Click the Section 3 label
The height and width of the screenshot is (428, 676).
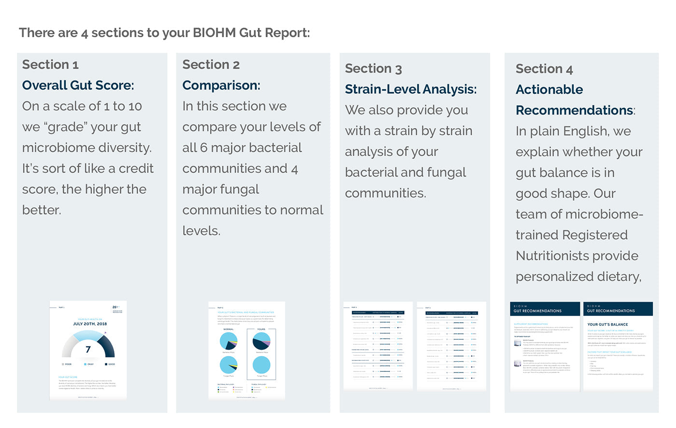click(x=373, y=69)
